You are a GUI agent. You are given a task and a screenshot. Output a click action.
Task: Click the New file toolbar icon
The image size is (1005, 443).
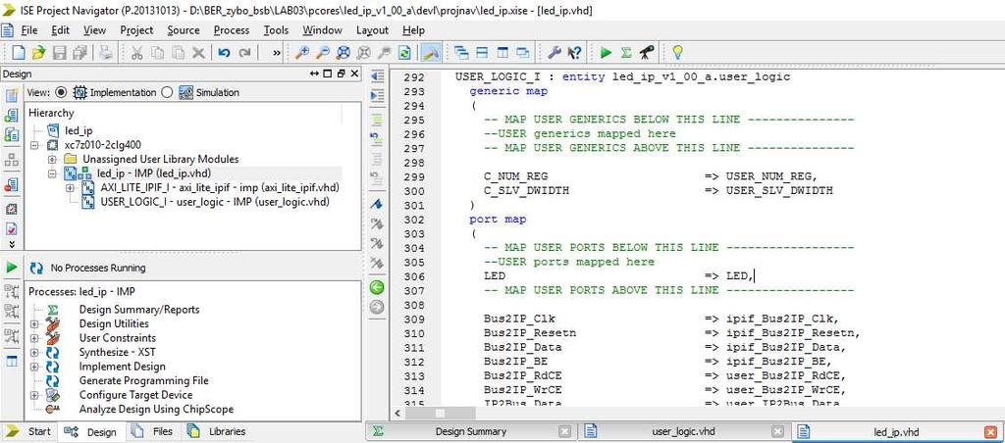point(20,53)
